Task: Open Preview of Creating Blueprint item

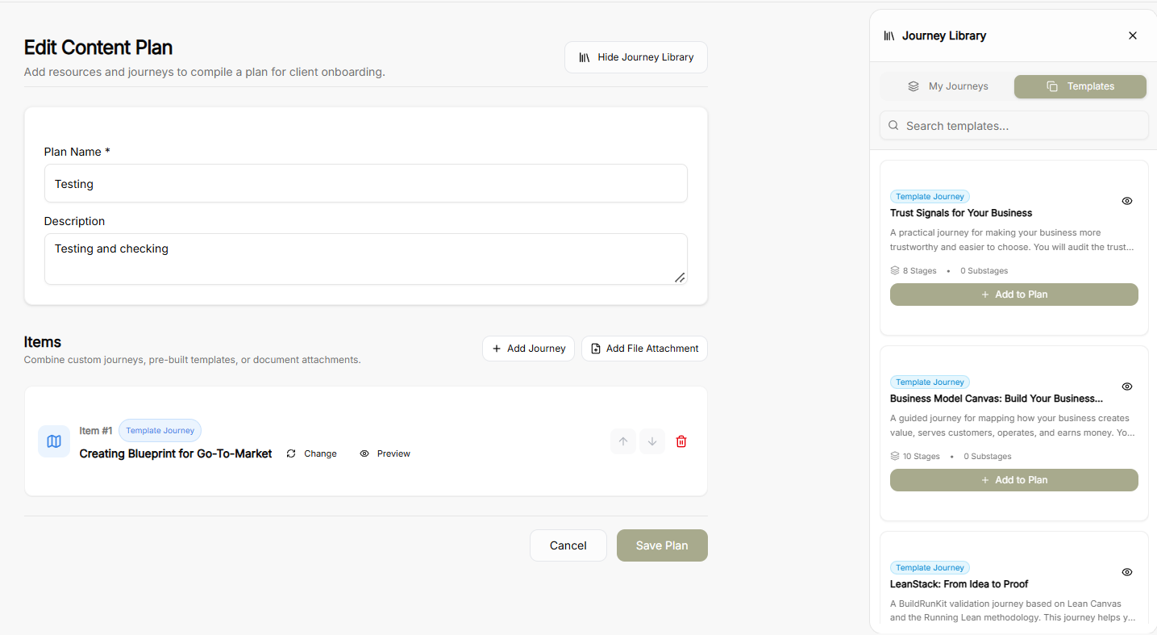Action: pos(385,453)
